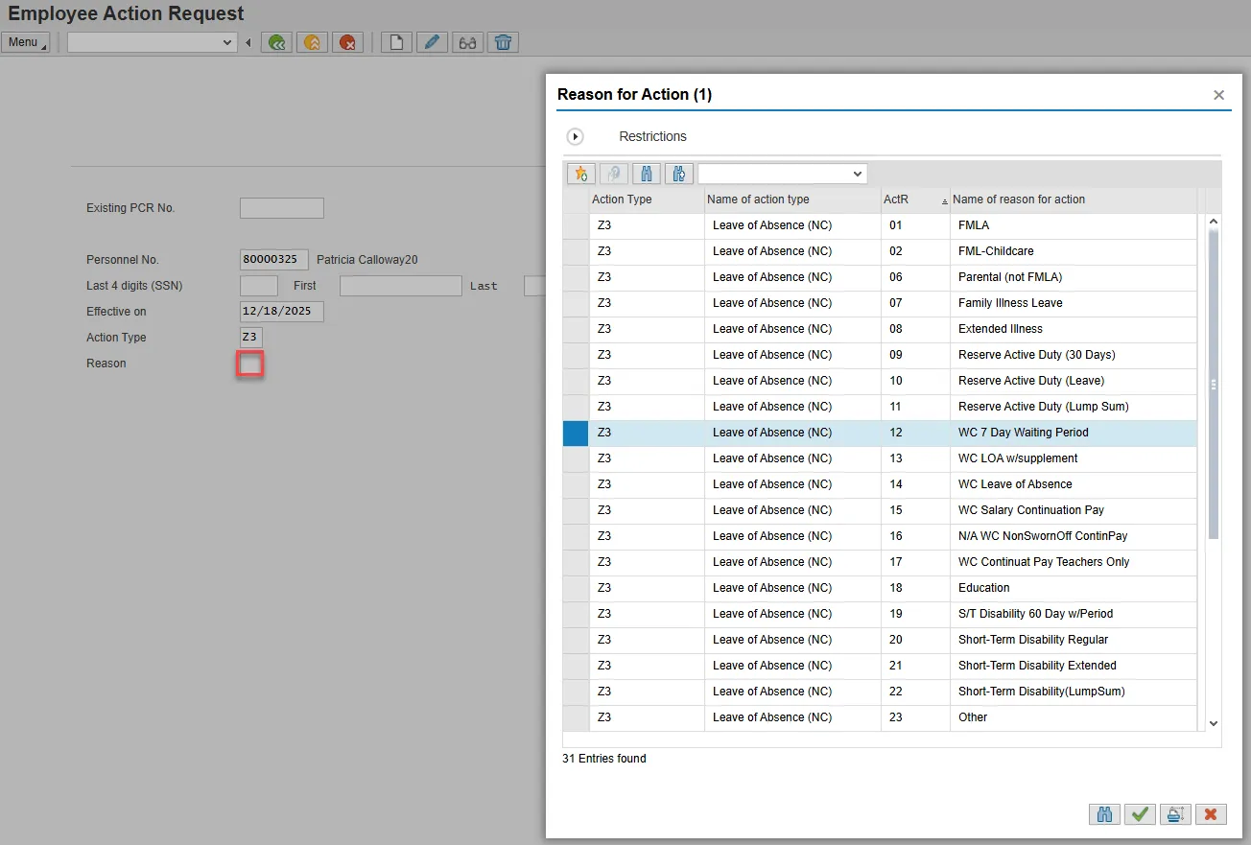Cancel the dialog with the red X button
The width and height of the screenshot is (1251, 845).
(1210, 814)
